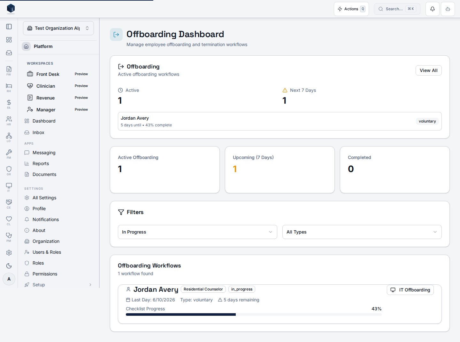Click Last Day: 6/10/2026 text
The height and width of the screenshot is (342, 460).
tap(153, 300)
